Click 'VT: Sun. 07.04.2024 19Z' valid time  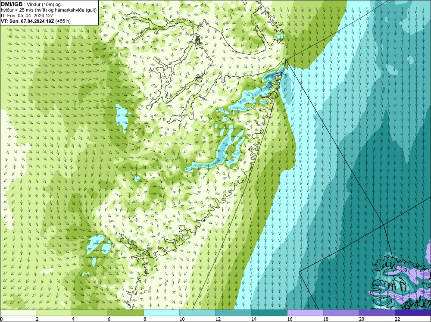click(28, 21)
